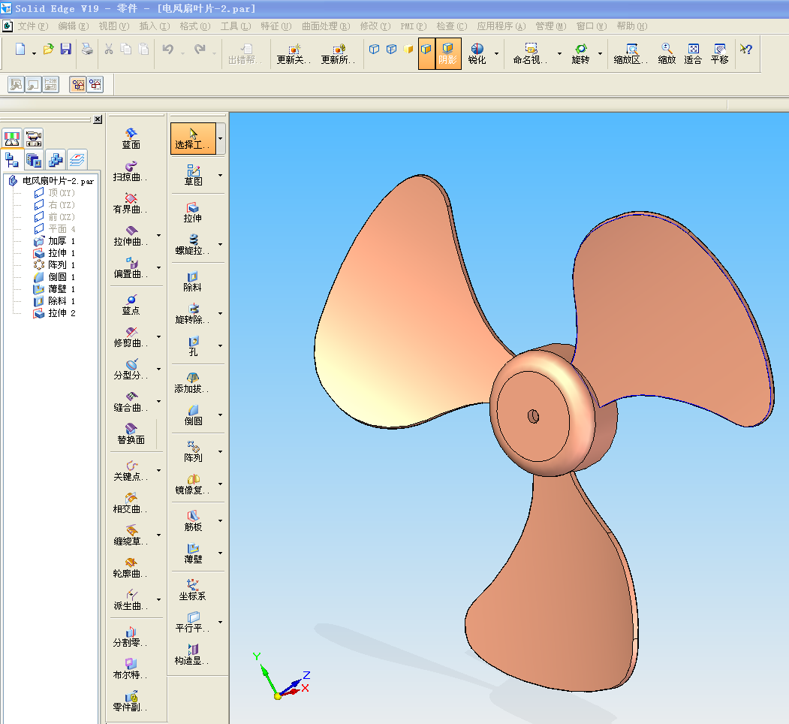
Task: Select the 蓝点 BluePoint tool
Action: 131,305
